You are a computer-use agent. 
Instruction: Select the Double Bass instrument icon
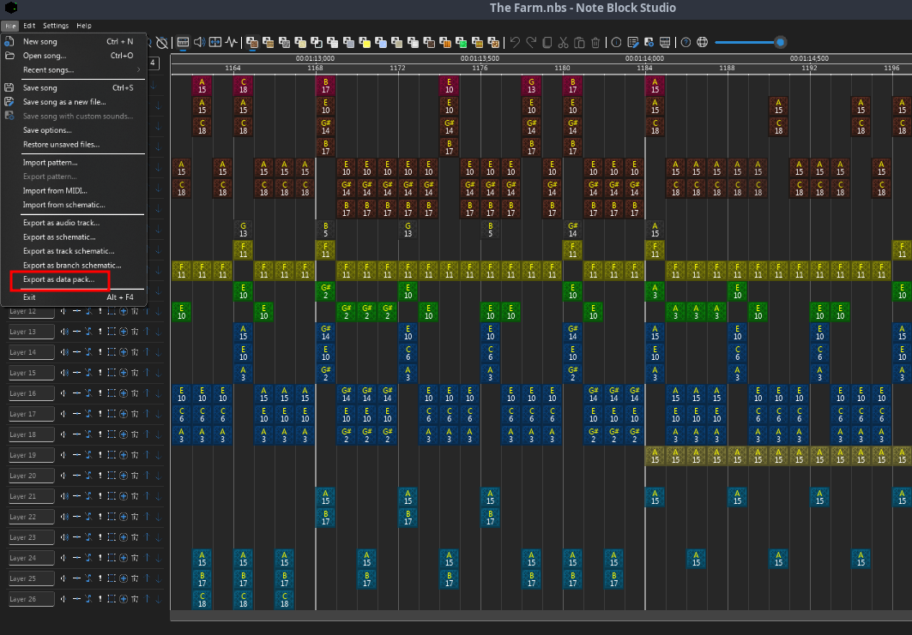(269, 42)
